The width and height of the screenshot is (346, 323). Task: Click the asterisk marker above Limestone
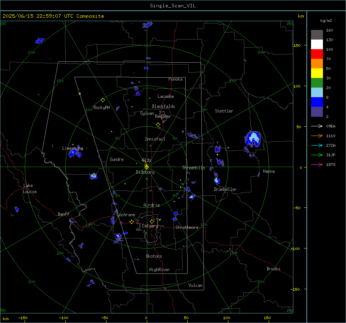tap(73, 145)
